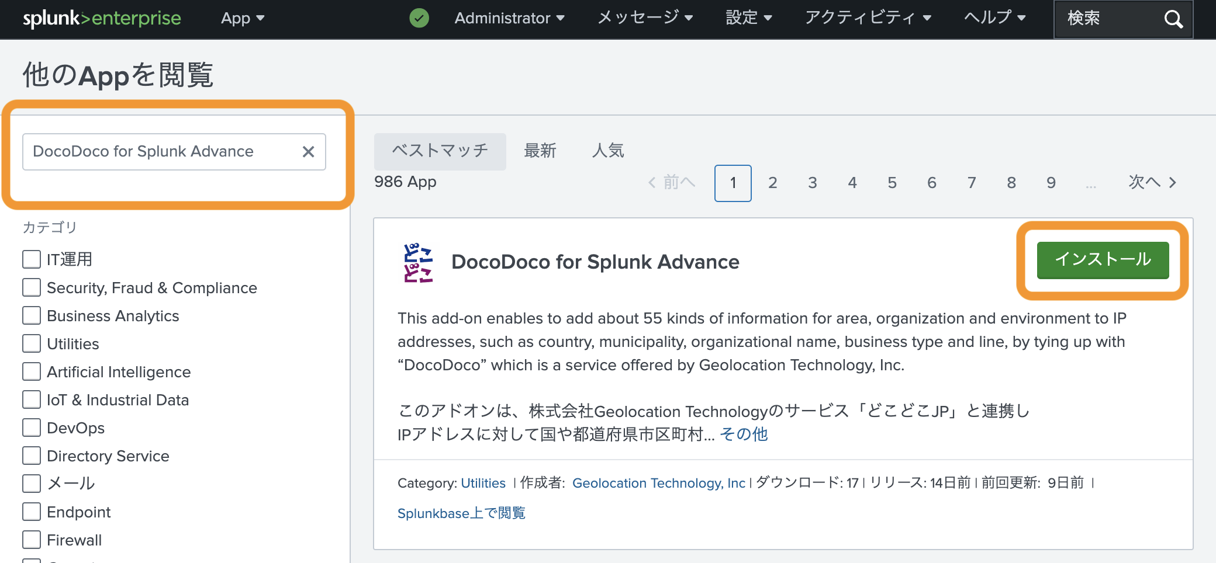Open the Splunkbase上で閲覧 link

461,513
